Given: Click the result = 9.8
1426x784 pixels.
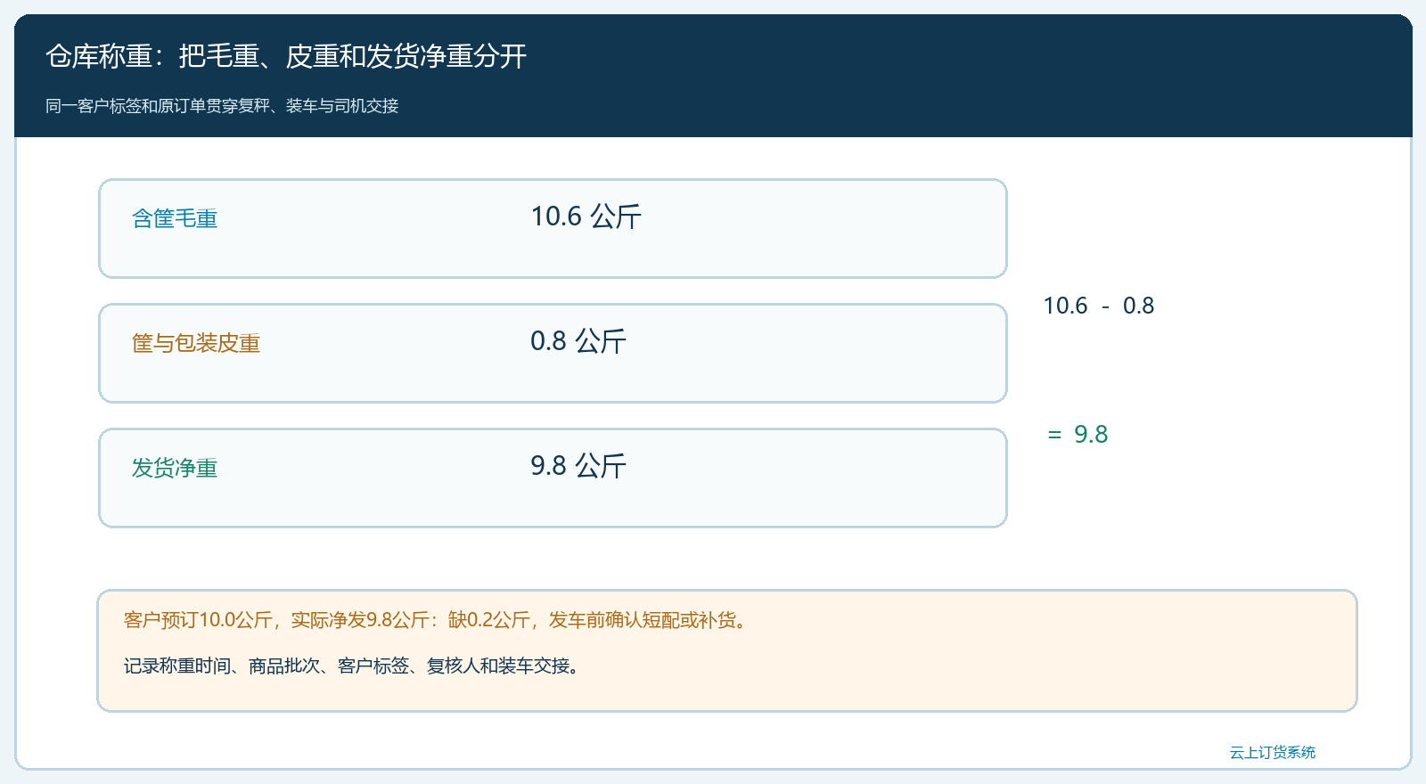Looking at the screenshot, I should point(1078,434).
